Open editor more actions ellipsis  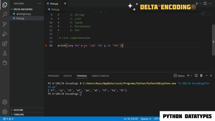click(x=210, y=3)
